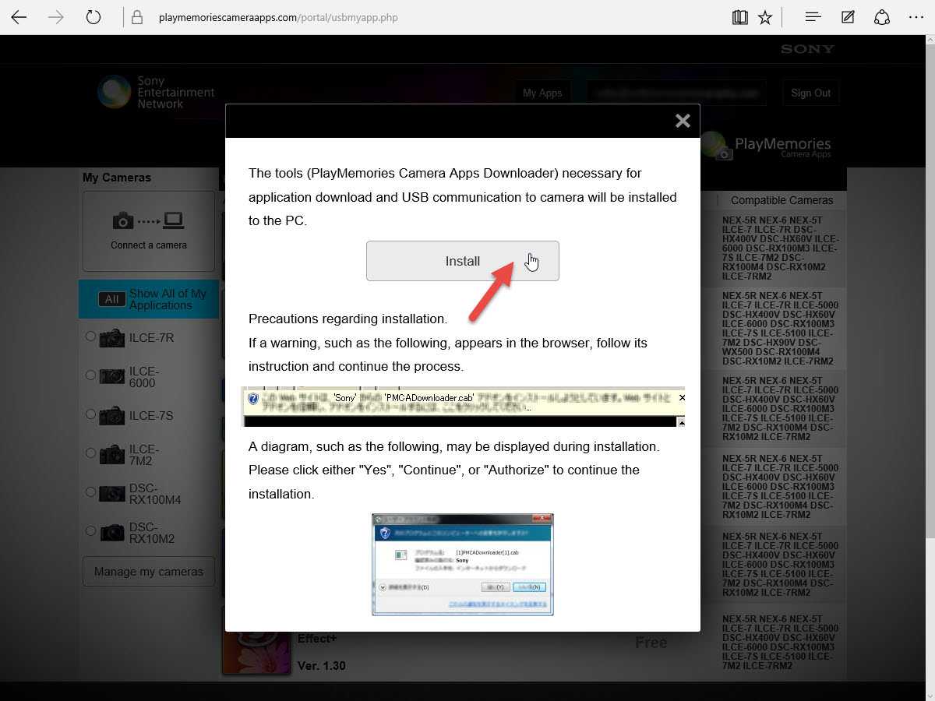Image resolution: width=935 pixels, height=701 pixels.
Task: Open the My Apps tab
Action: (542, 93)
